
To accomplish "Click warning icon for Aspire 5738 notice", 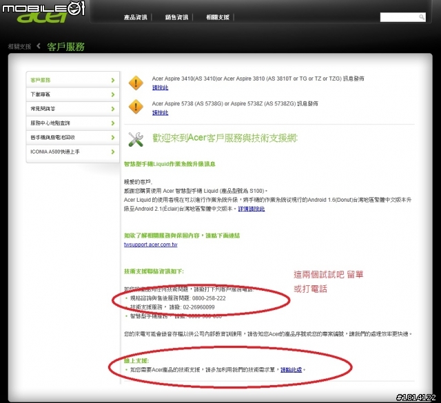I will coord(136,107).
